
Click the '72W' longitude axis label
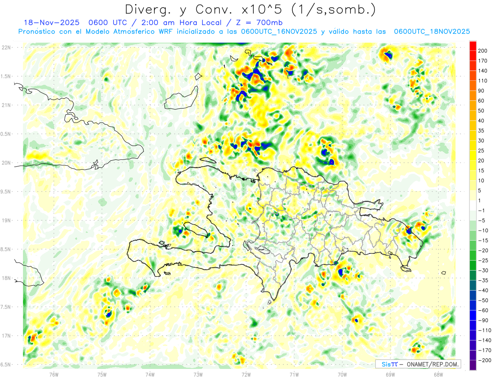[x=246, y=374]
